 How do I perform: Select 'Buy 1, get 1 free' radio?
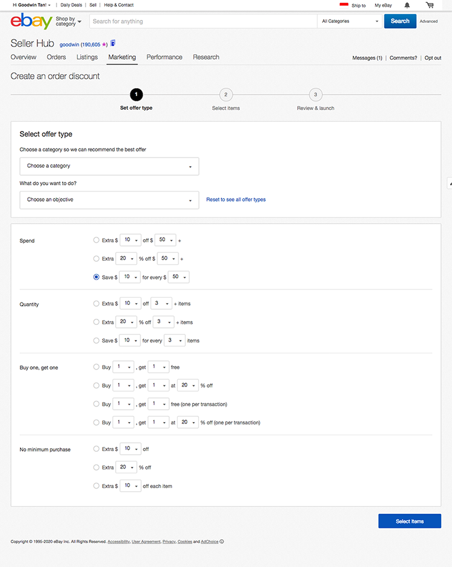click(x=96, y=367)
